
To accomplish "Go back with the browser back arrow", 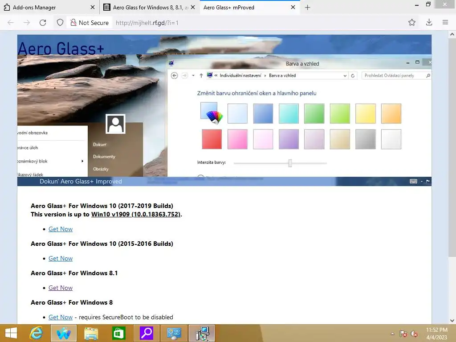I will [11, 23].
